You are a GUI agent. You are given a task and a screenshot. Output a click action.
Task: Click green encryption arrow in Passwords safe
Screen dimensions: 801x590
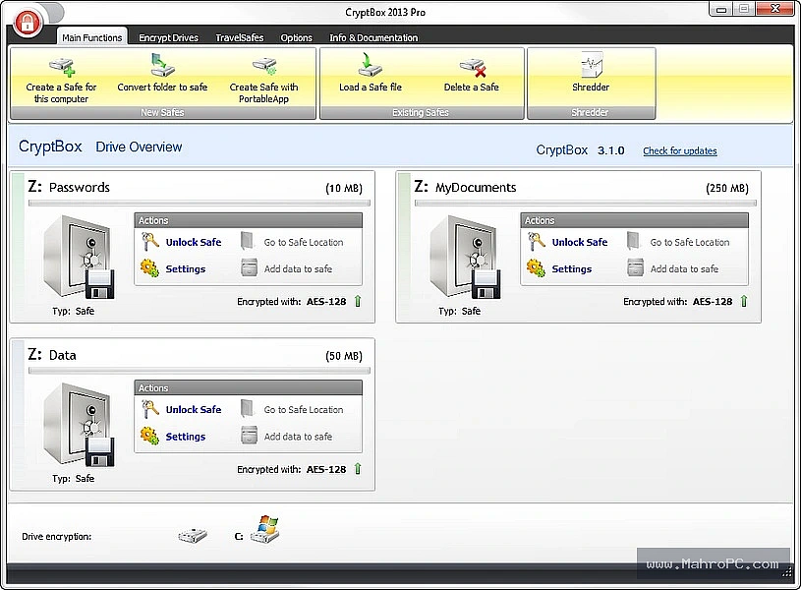[358, 301]
